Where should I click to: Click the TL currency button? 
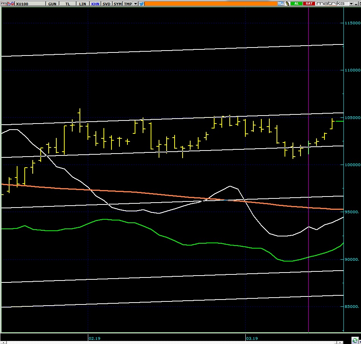(67, 4)
